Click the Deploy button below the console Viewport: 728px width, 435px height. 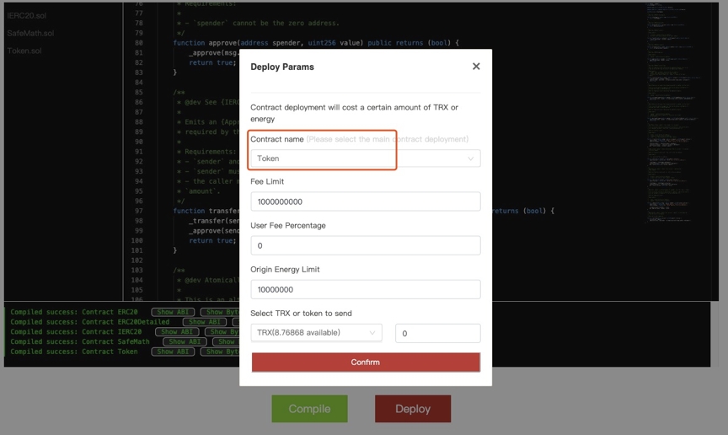[412, 409]
